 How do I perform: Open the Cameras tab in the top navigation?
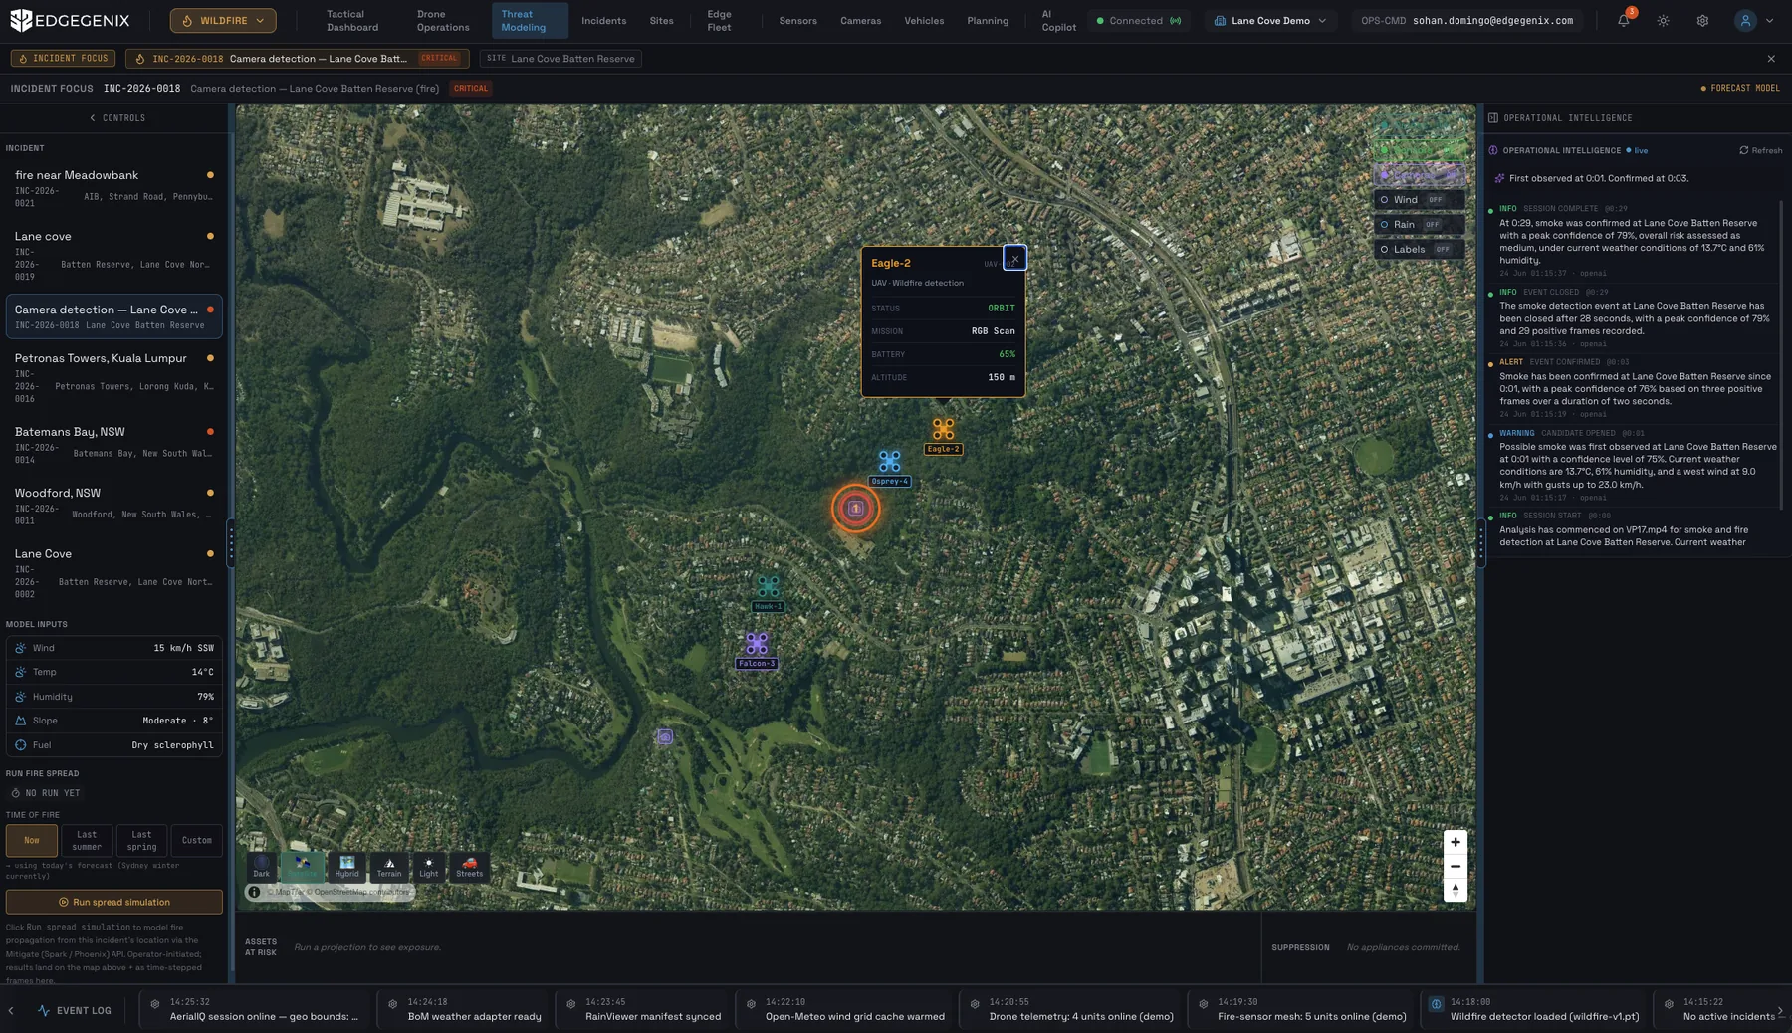[860, 20]
